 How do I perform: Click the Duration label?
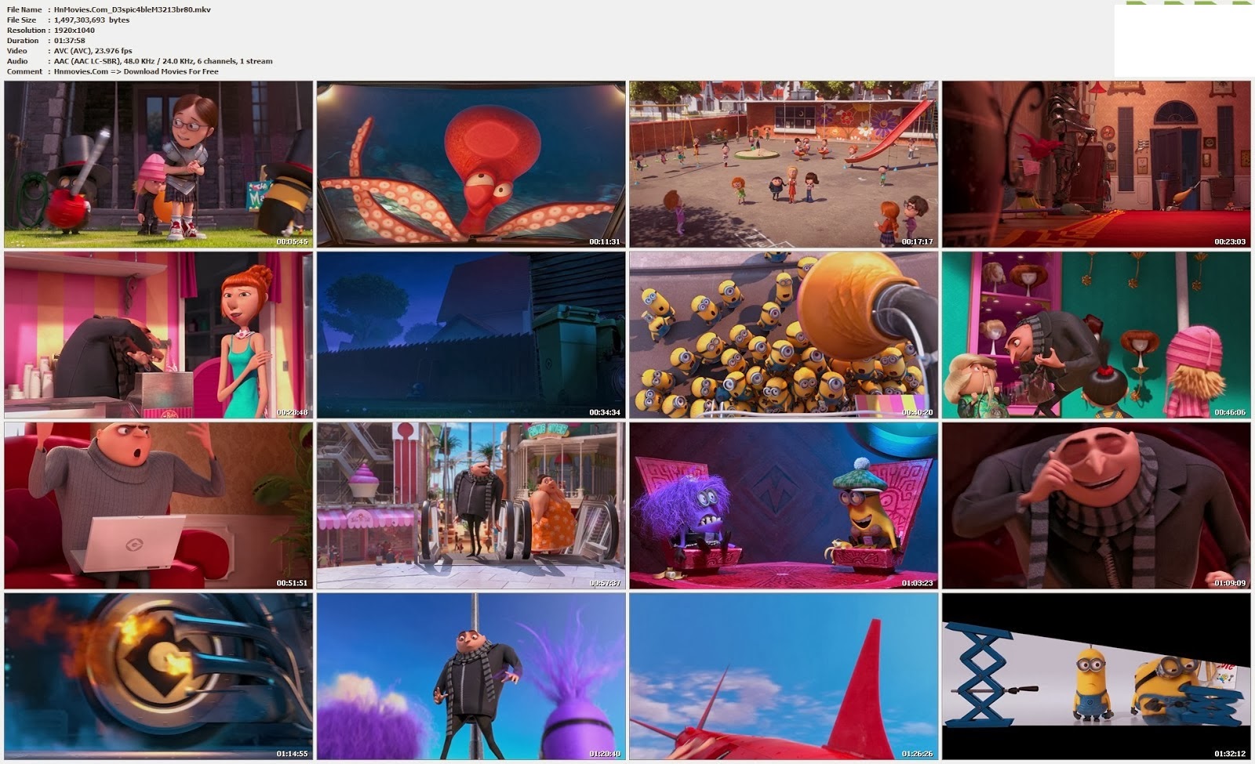pos(23,40)
